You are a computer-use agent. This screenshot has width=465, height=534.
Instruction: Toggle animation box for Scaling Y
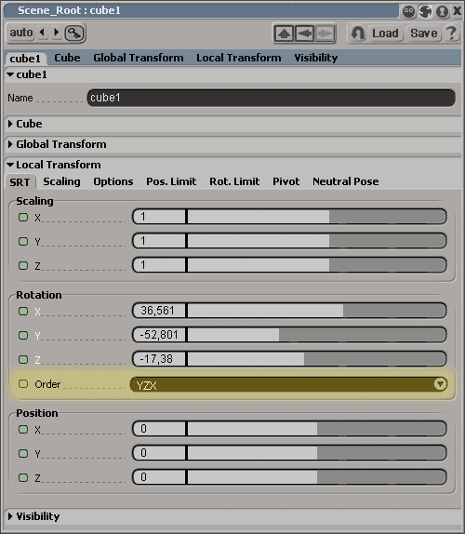coord(23,242)
